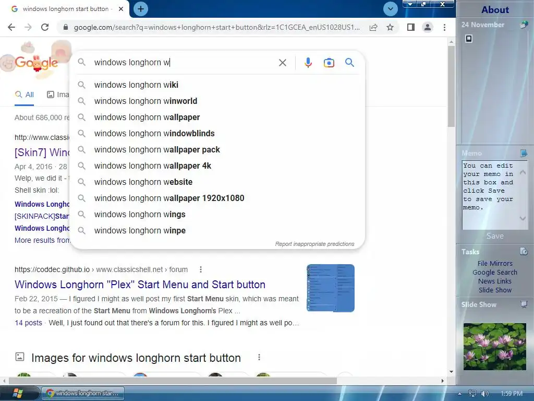Image resolution: width=534 pixels, height=401 pixels.
Task: Open the File Mirrors task
Action: 495,263
